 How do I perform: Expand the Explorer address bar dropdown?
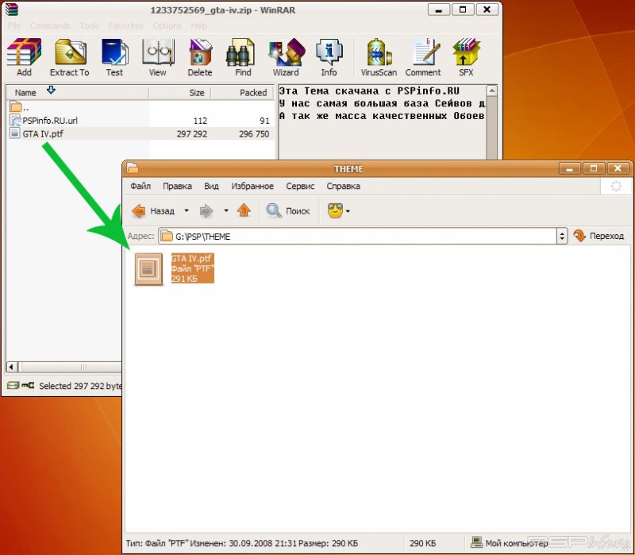pos(562,236)
